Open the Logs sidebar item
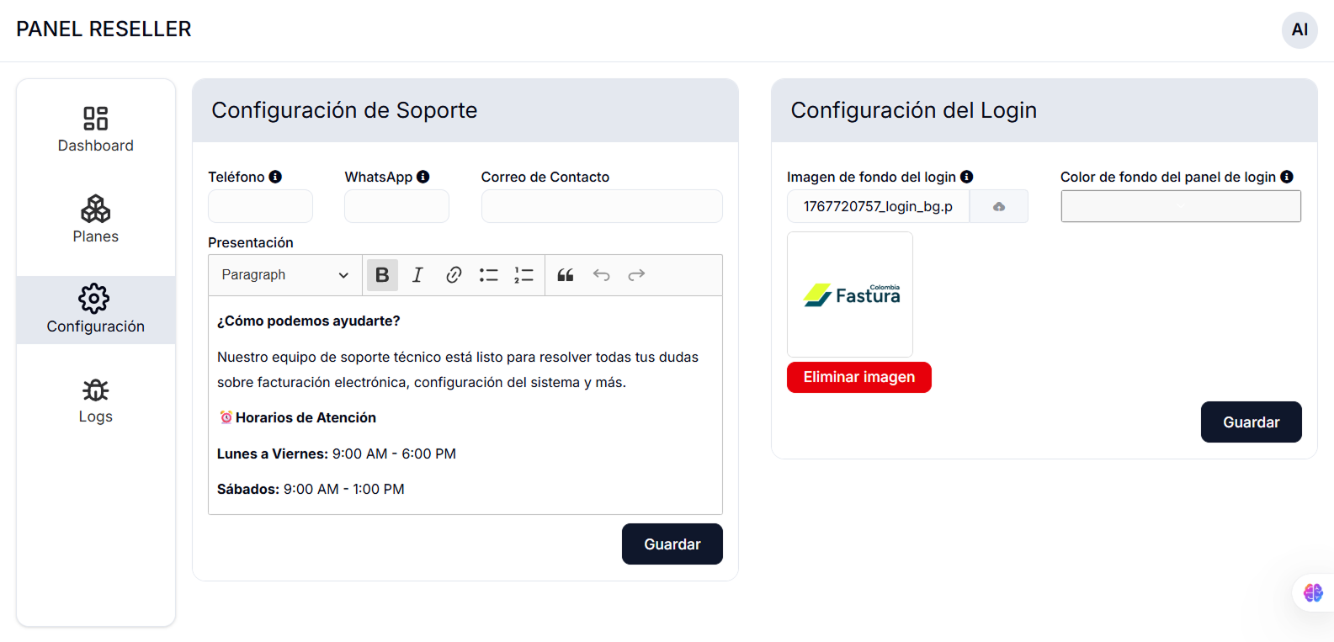1334x642 pixels. point(96,401)
